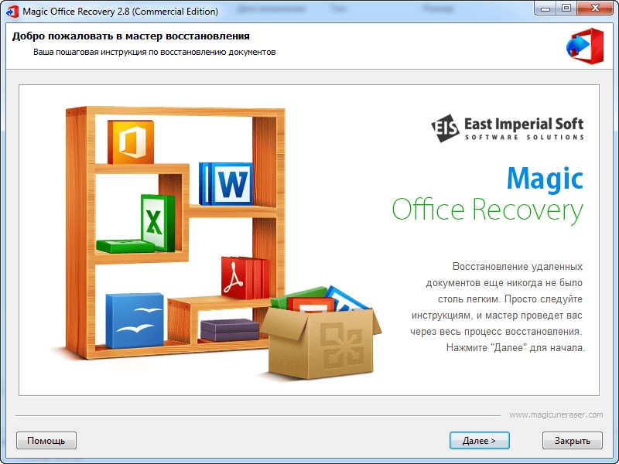Minimize the Magic Office Recovery window
This screenshot has width=619, height=464.
click(x=545, y=9)
